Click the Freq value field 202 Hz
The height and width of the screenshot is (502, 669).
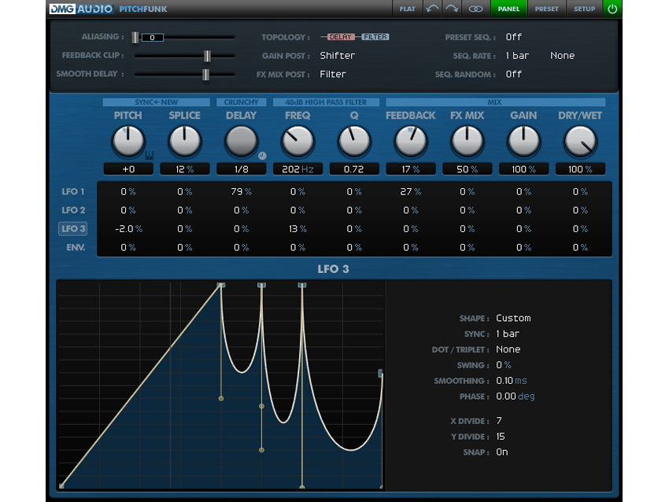click(x=298, y=169)
